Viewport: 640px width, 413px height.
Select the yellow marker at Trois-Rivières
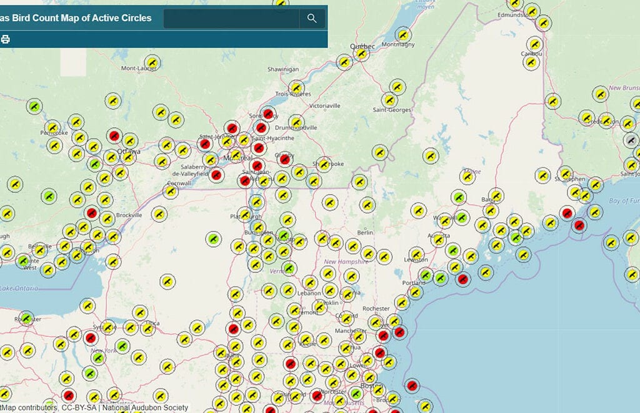pos(296,87)
